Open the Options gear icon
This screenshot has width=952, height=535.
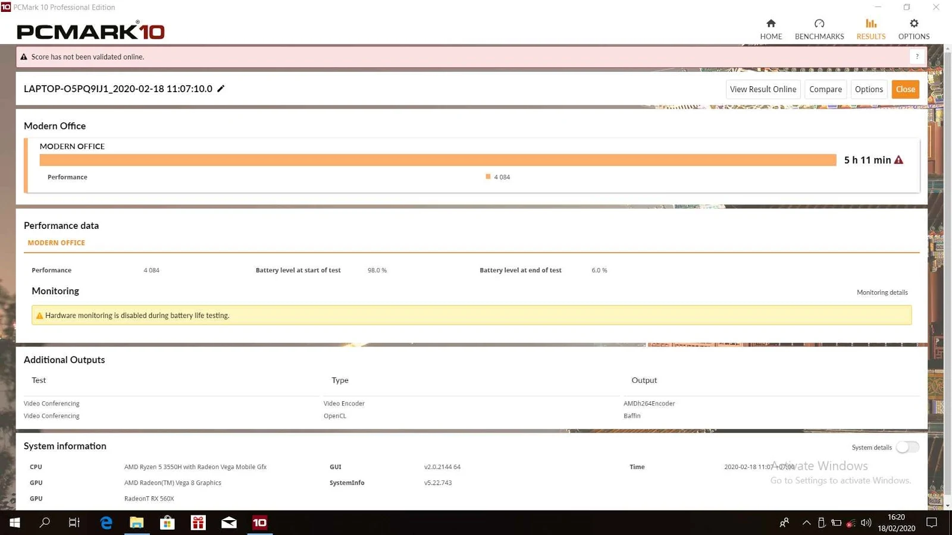point(914,24)
